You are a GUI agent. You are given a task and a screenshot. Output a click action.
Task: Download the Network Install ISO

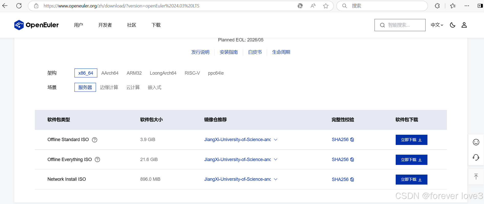(412, 179)
